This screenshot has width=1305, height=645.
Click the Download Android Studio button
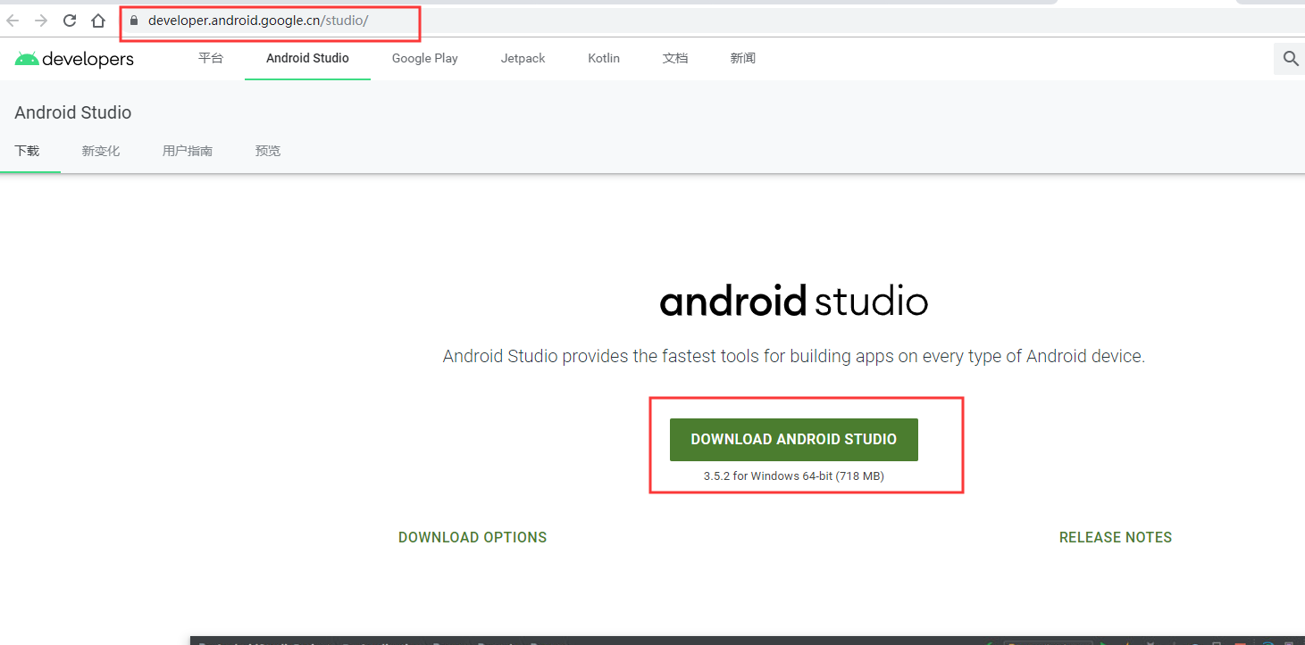794,440
